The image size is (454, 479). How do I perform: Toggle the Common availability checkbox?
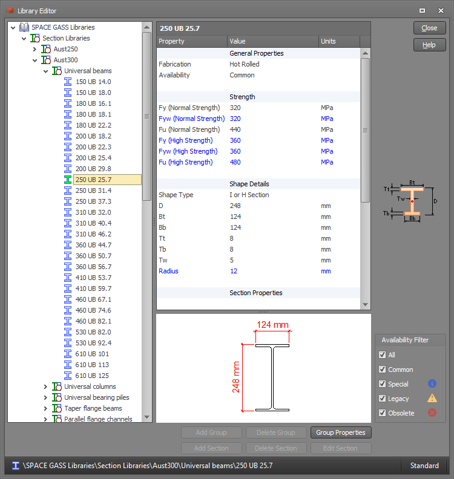tap(382, 370)
